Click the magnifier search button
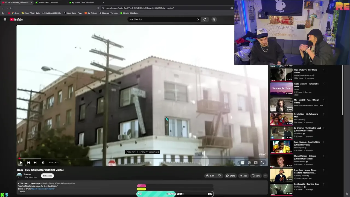 click(205, 19)
